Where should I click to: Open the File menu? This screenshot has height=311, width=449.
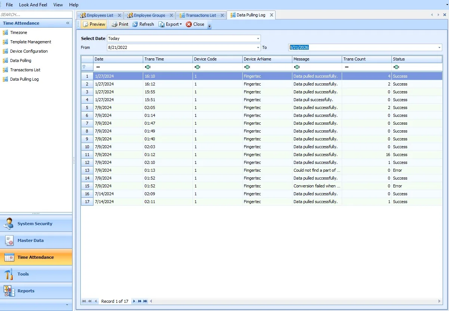pos(9,5)
